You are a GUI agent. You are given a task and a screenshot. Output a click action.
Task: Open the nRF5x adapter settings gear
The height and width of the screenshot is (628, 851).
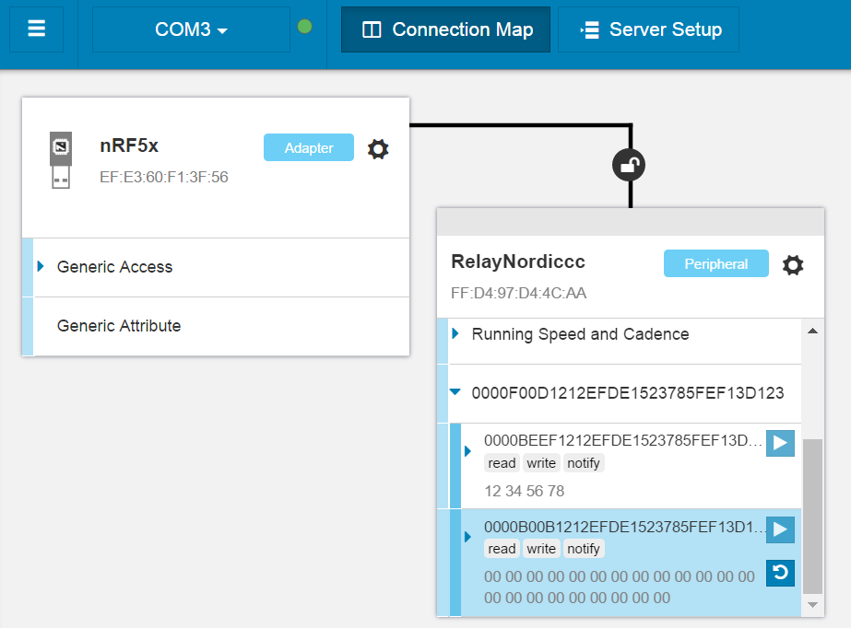click(x=378, y=148)
